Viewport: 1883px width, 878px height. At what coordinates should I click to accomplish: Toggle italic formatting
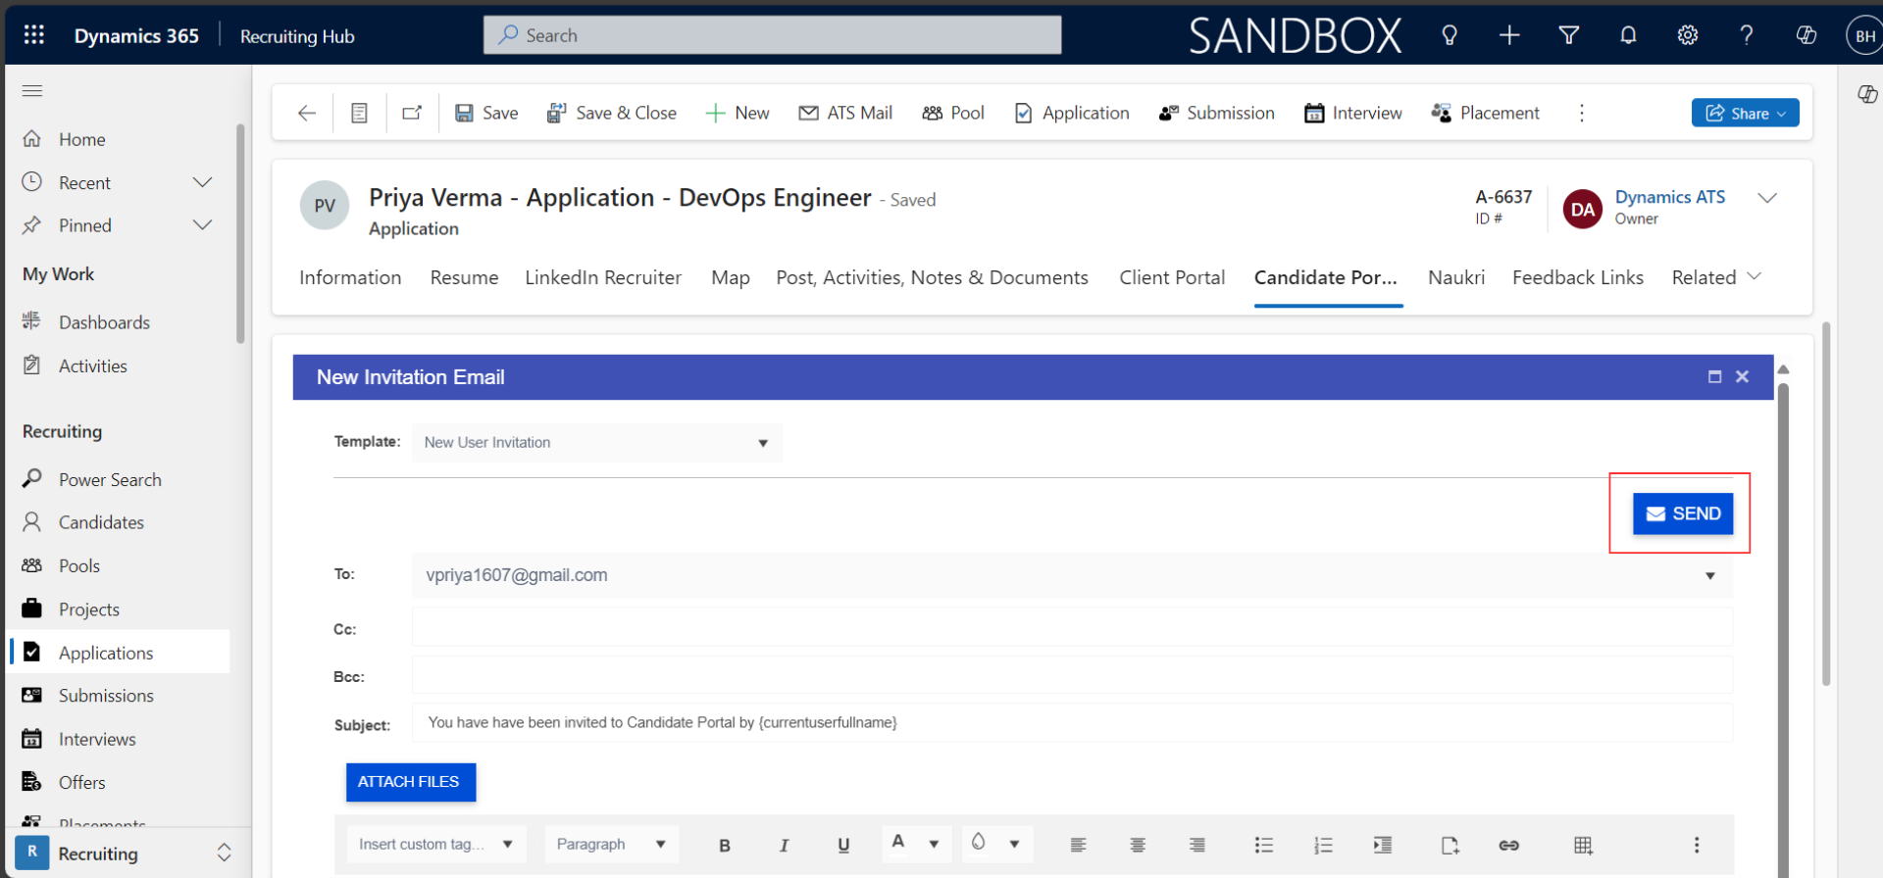pyautogui.click(x=784, y=845)
